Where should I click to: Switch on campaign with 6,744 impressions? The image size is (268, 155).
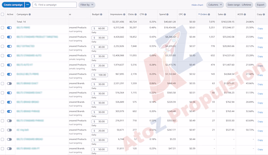pyautogui.click(x=10, y=139)
